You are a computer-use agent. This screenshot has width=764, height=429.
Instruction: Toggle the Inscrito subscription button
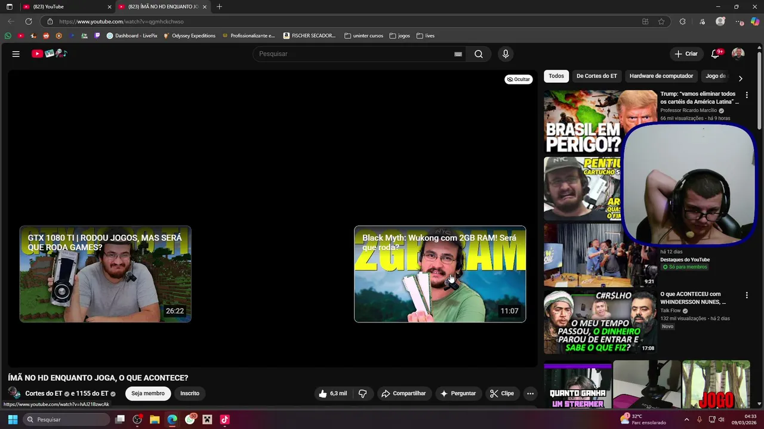[x=190, y=393]
